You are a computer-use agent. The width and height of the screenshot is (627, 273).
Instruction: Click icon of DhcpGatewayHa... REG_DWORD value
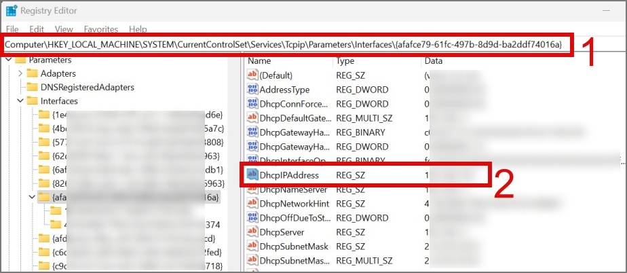pos(252,147)
